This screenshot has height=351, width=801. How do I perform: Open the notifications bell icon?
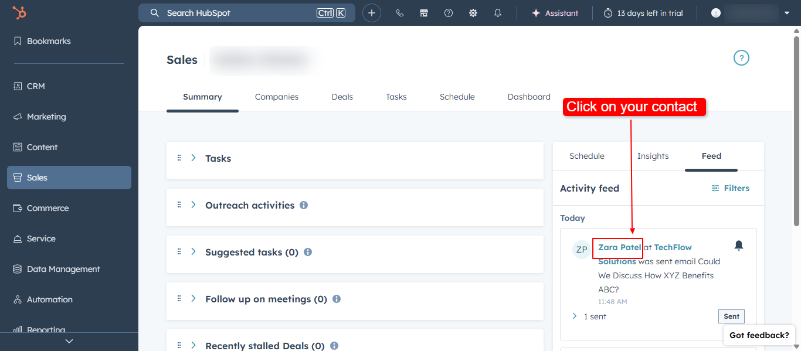(x=497, y=12)
